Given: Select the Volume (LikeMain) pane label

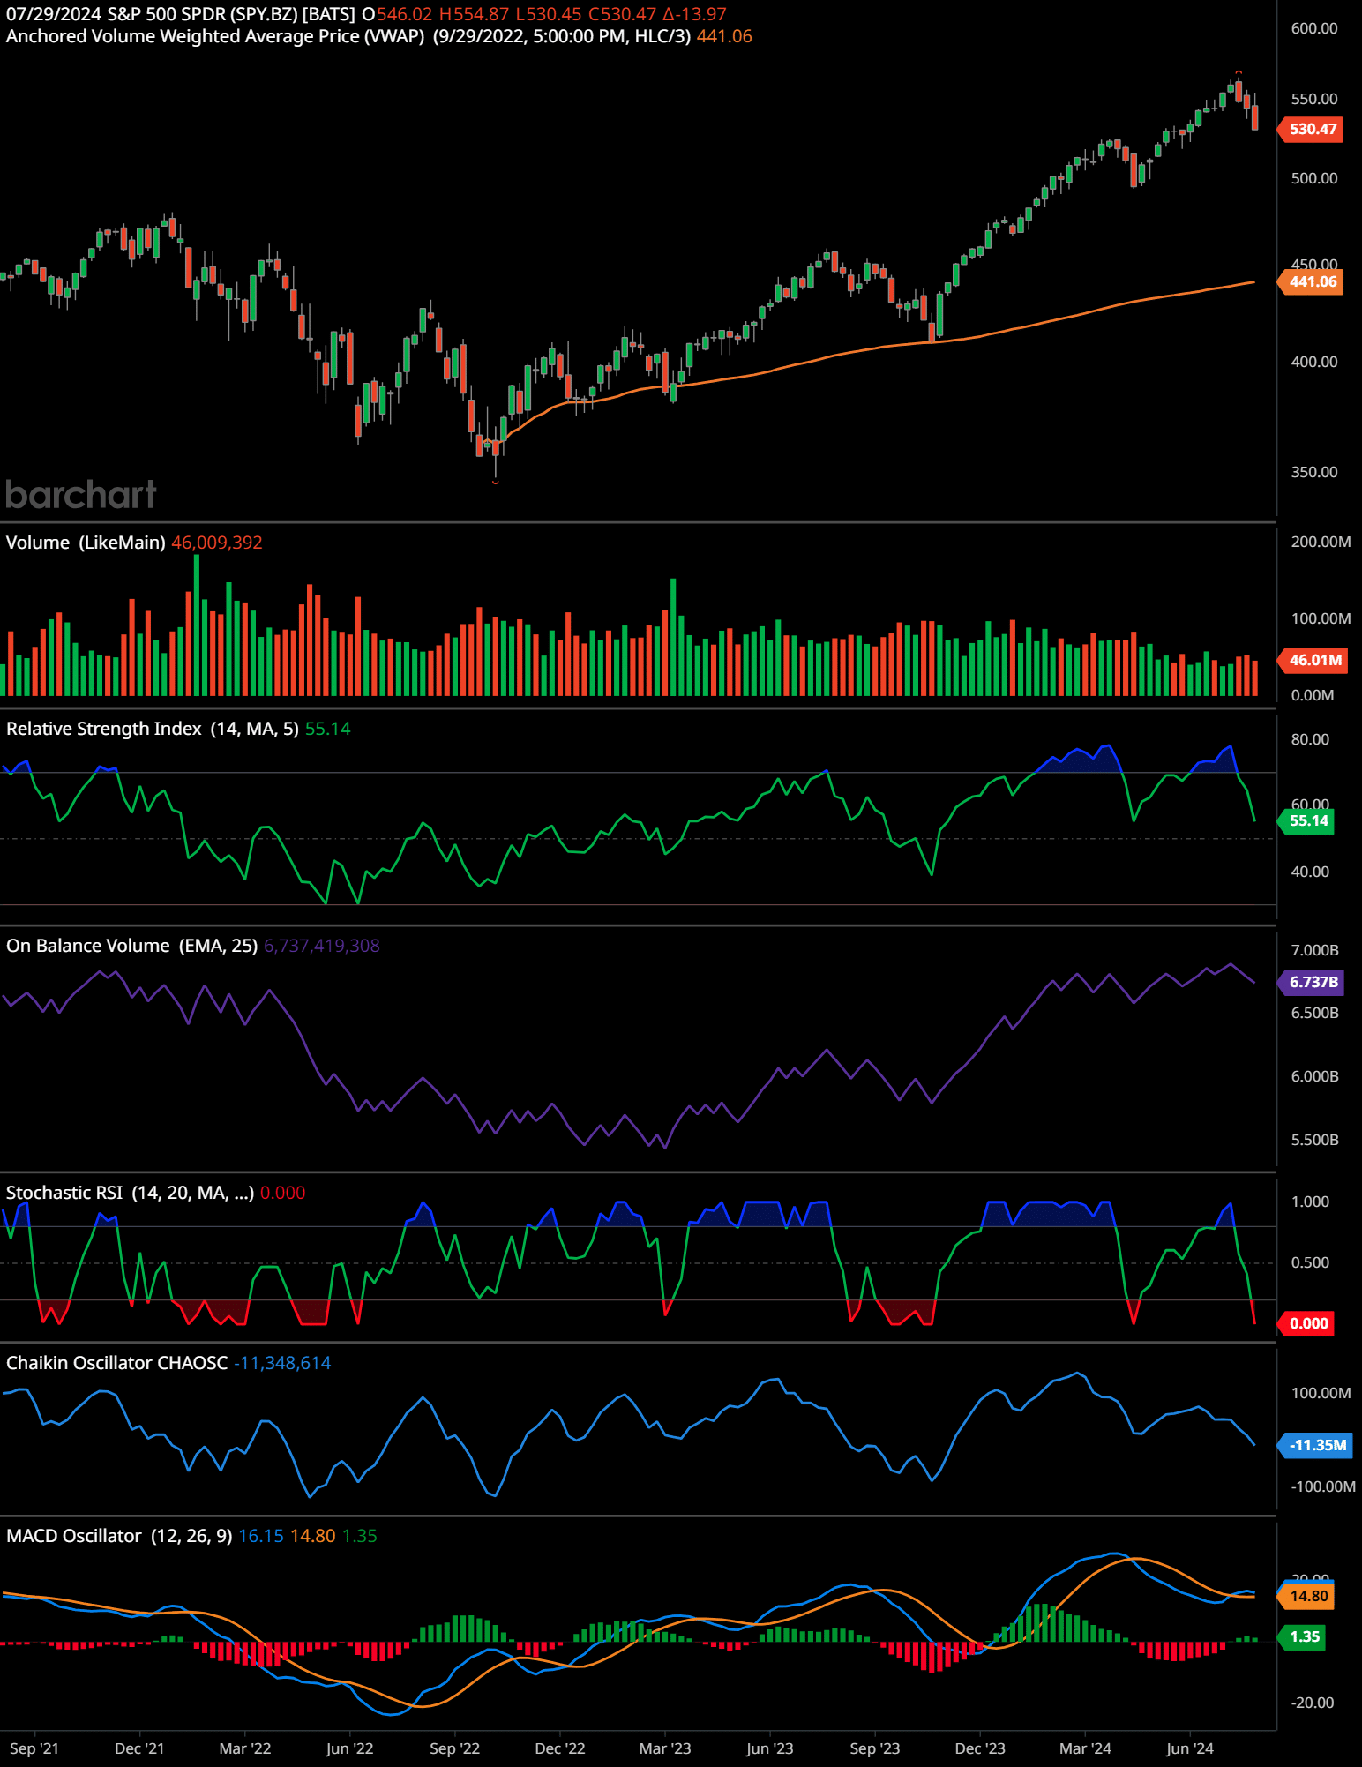Looking at the screenshot, I should click(86, 543).
